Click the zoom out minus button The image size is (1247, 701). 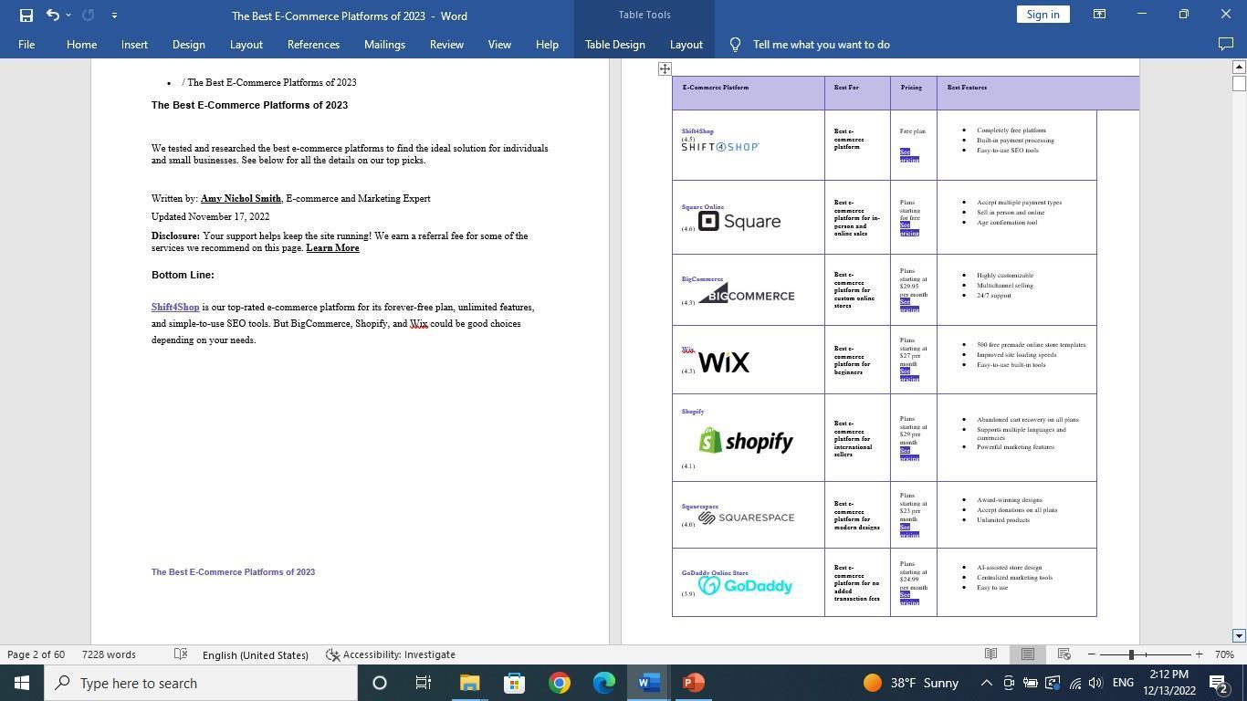point(1091,654)
